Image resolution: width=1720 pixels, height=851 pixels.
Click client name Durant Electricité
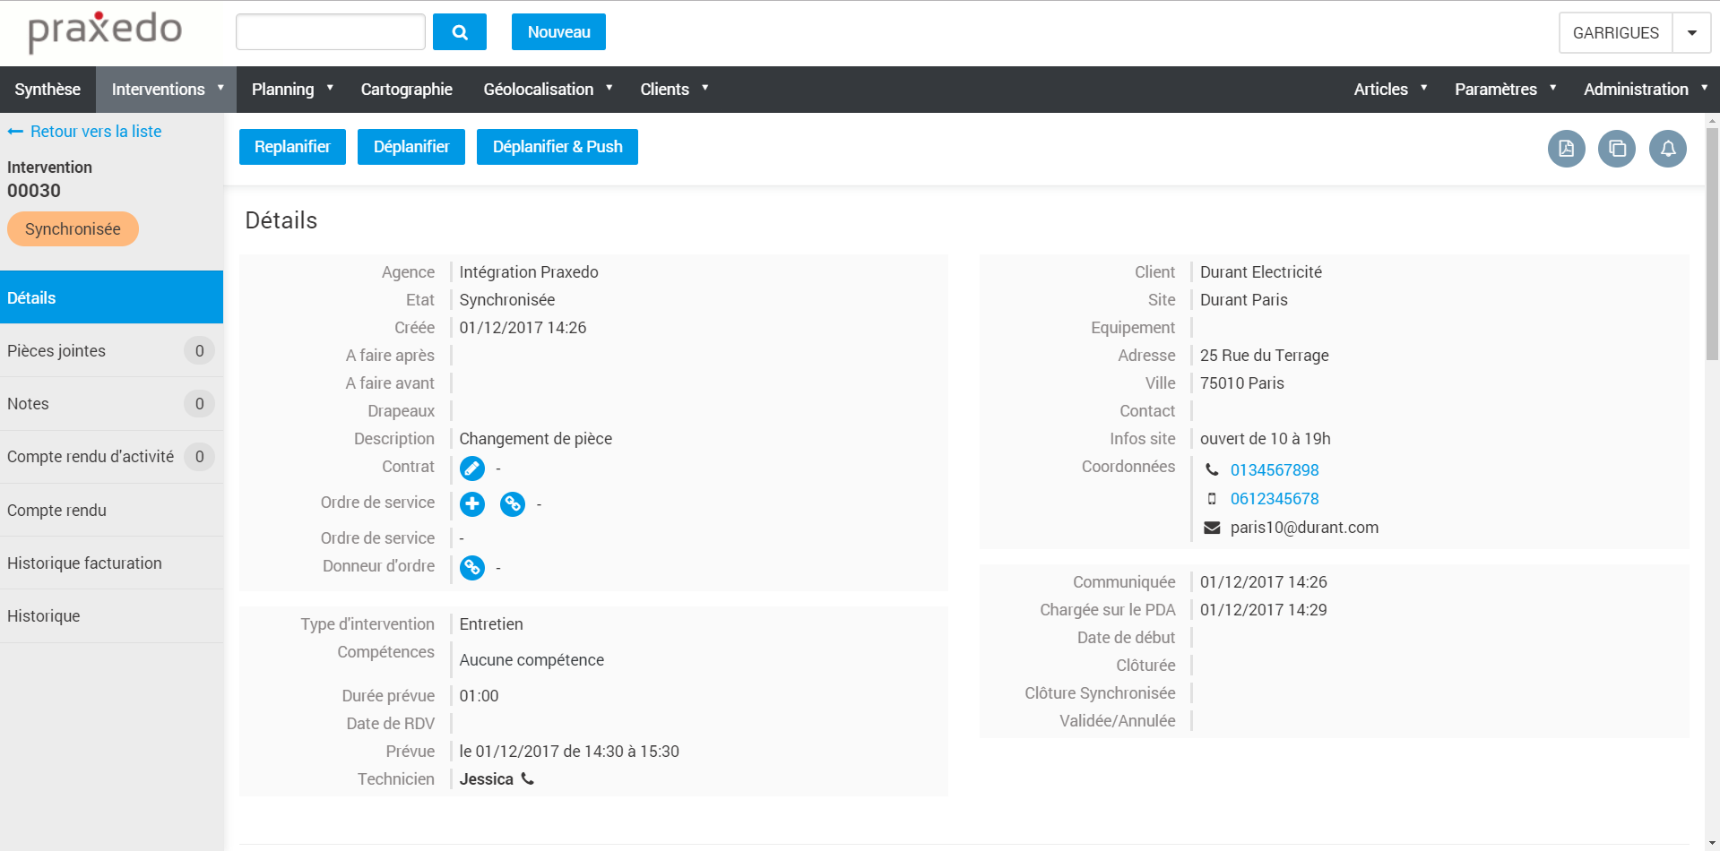pyautogui.click(x=1261, y=272)
